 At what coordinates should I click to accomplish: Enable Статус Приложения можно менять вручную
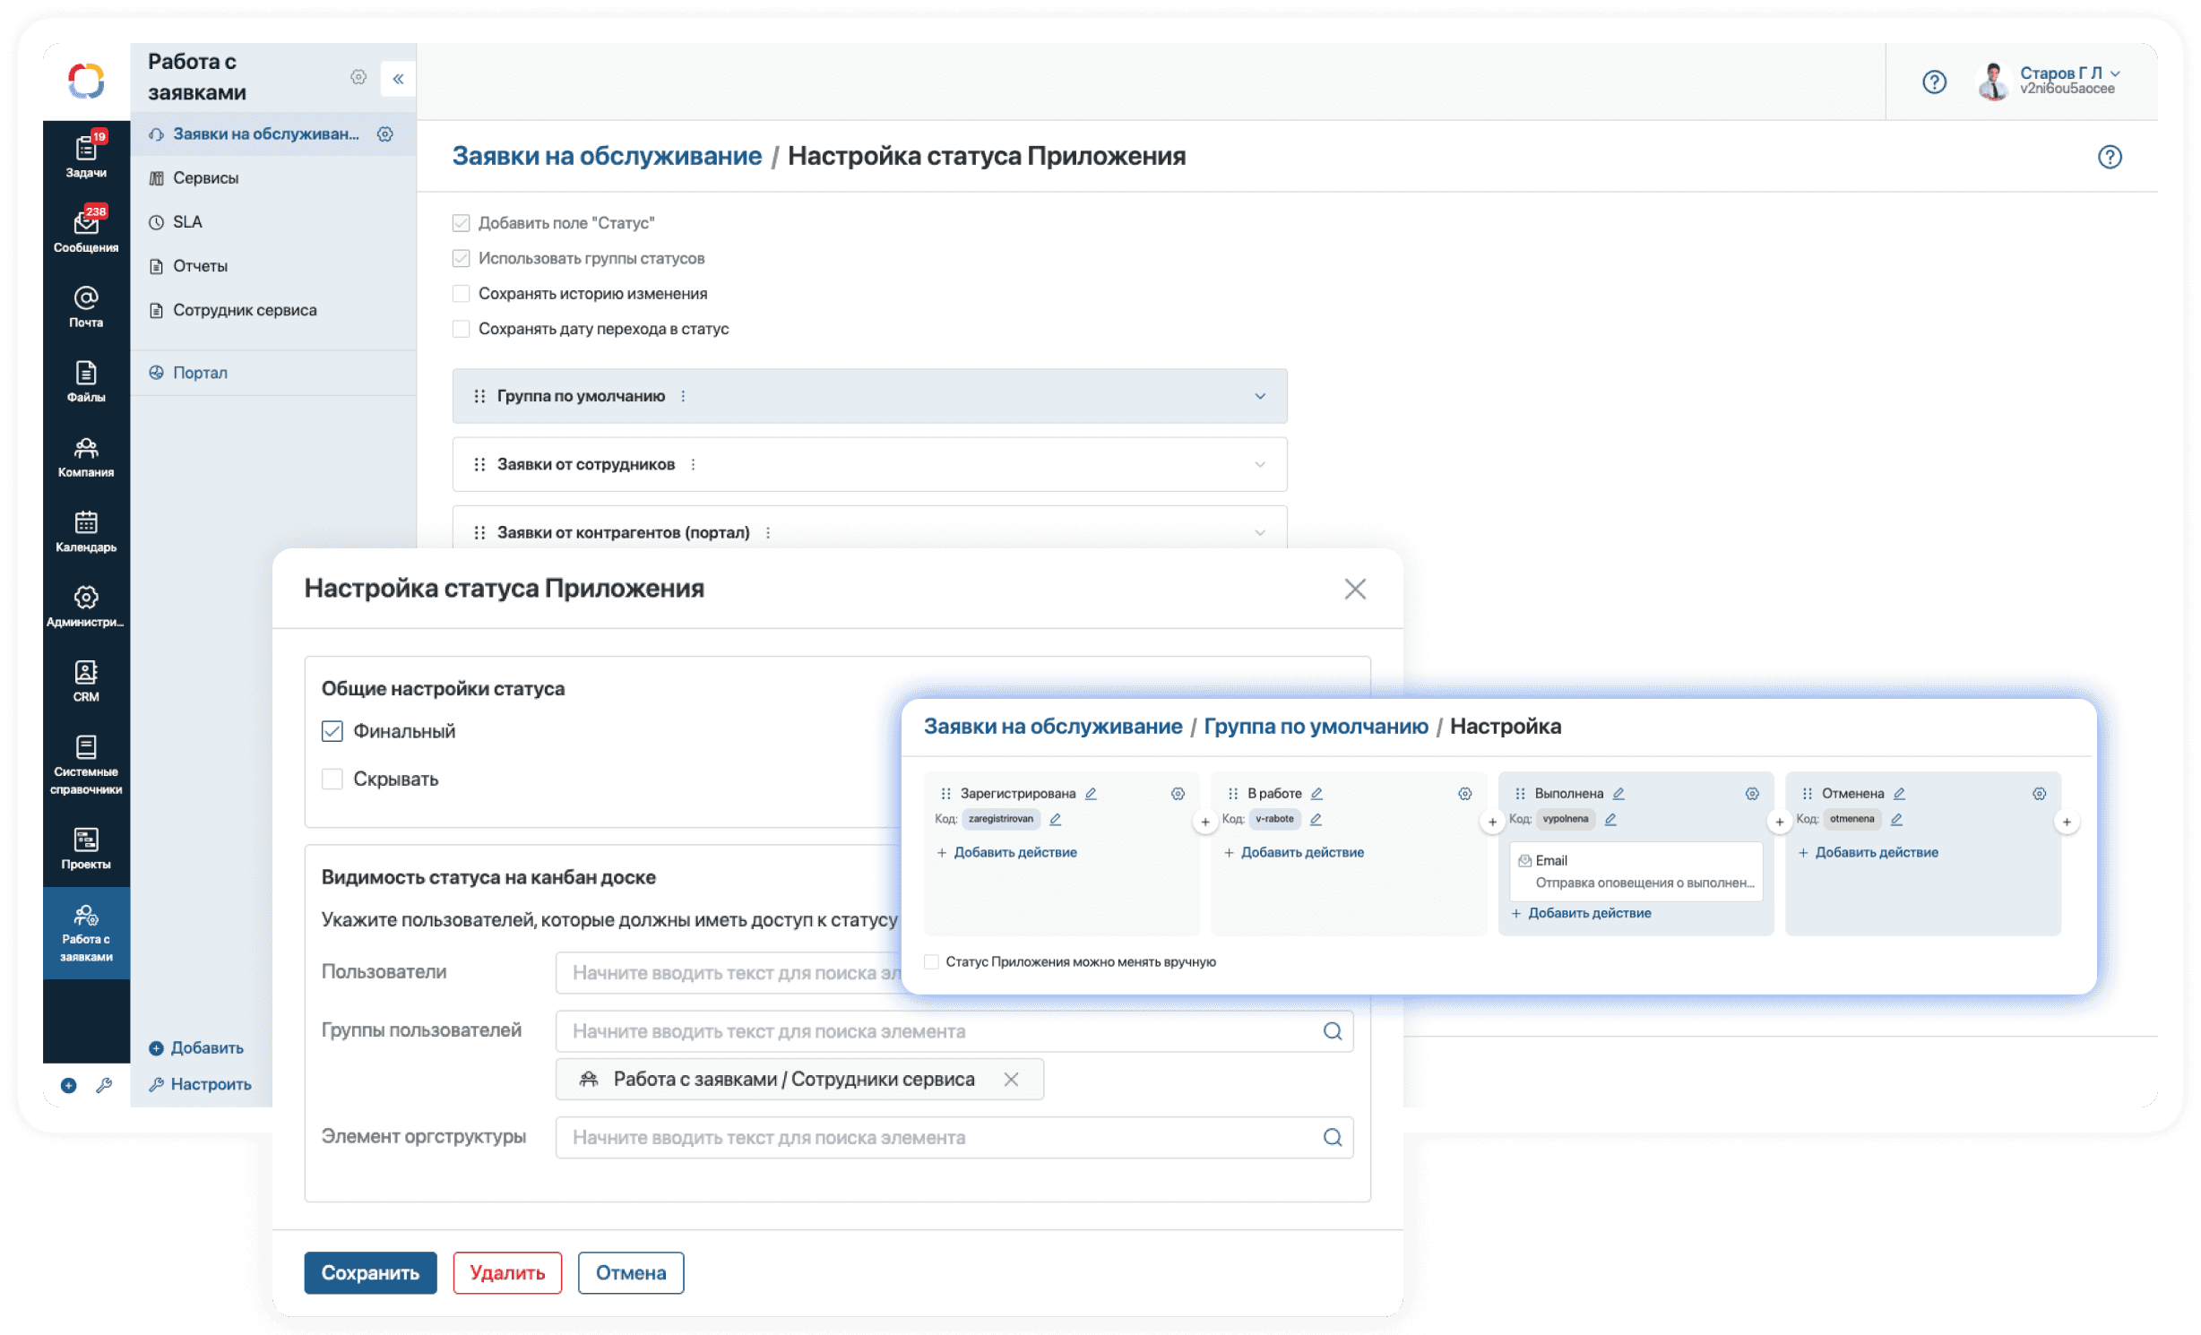(x=932, y=961)
